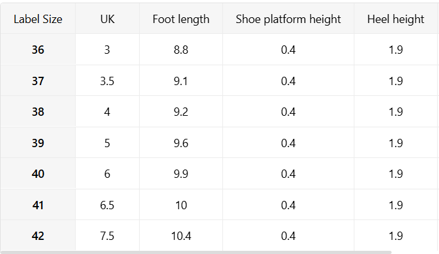Screen dimensions: 439x254
Task: Select the Shoe platform height header
Action: pos(288,19)
